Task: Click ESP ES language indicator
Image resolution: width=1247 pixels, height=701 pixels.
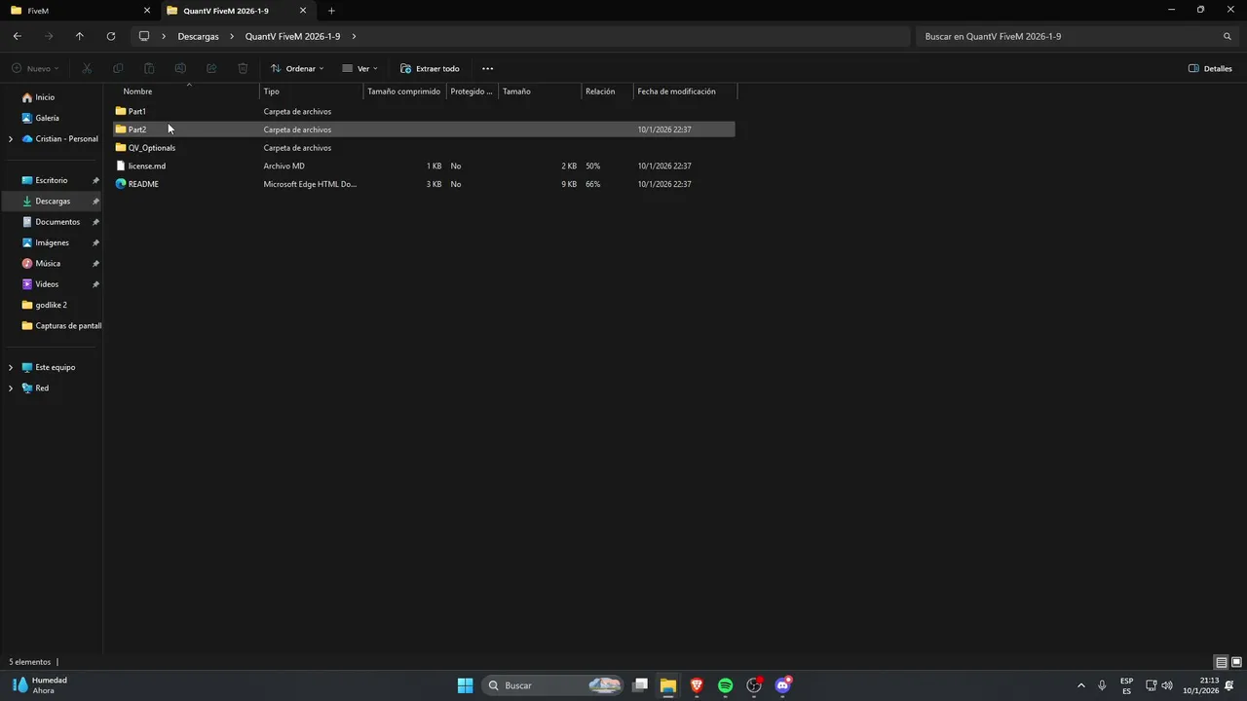Action: tap(1126, 685)
